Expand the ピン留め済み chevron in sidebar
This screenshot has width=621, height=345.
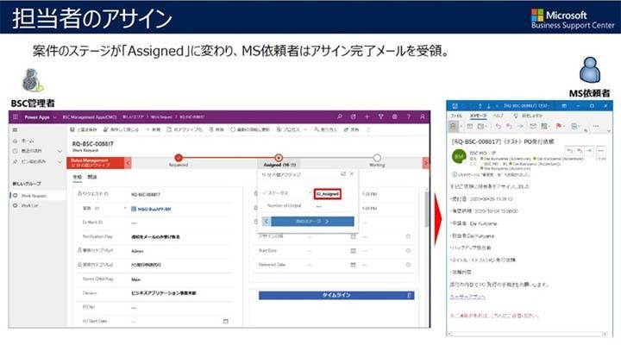[x=60, y=161]
